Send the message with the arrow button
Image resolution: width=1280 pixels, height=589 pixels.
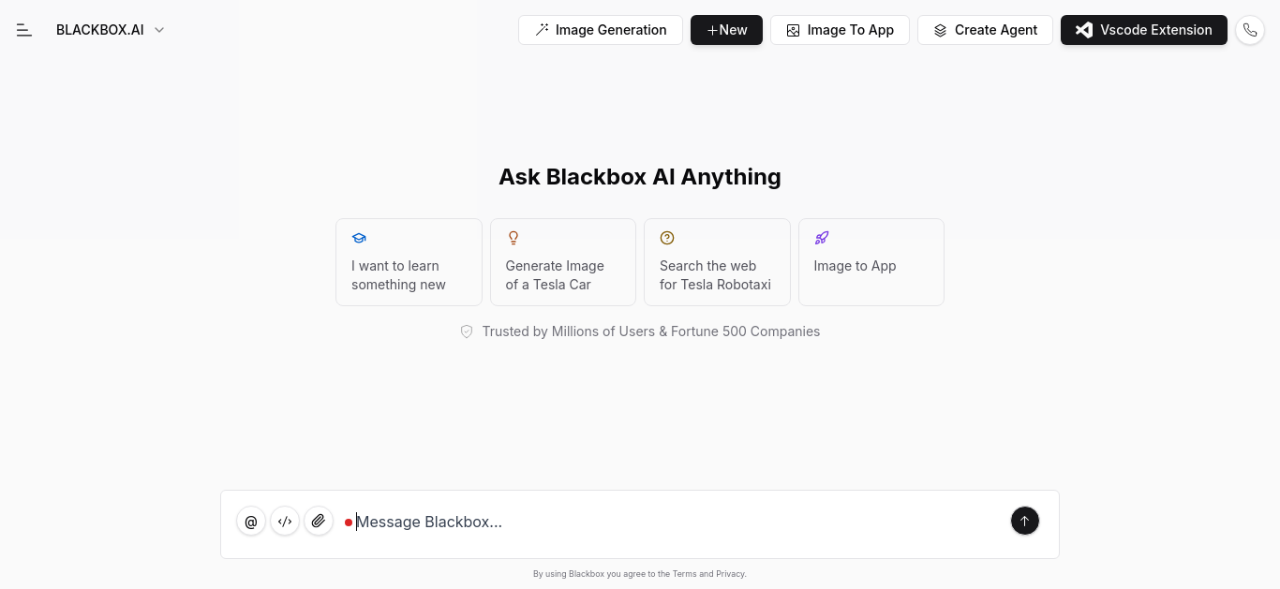click(x=1025, y=521)
